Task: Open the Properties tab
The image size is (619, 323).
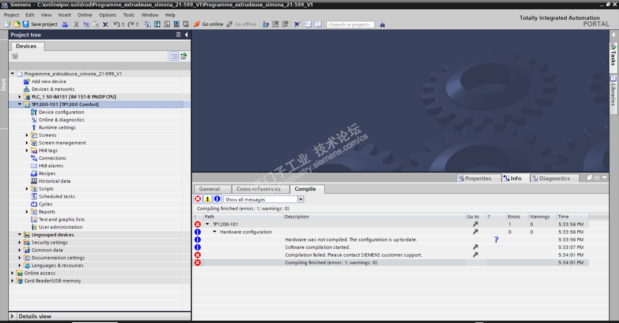Action: tap(478, 178)
